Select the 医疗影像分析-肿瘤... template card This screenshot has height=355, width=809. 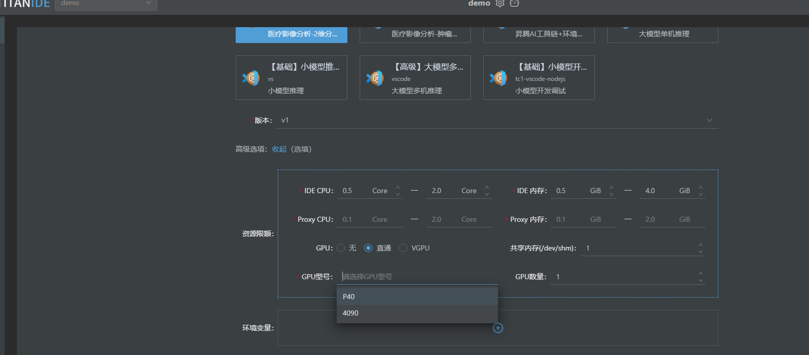point(415,34)
